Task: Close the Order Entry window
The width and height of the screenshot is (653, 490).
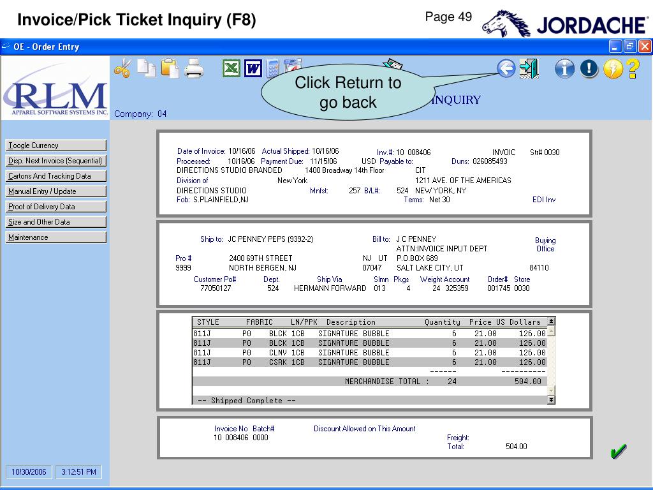Action: pos(645,46)
